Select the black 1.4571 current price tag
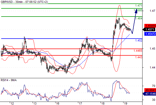This screenshot has height=105, width=156. (149, 29)
